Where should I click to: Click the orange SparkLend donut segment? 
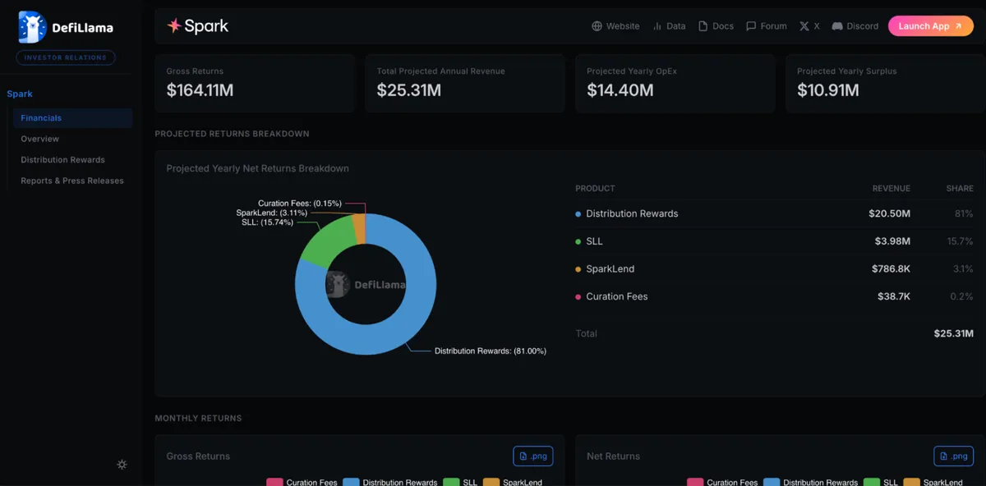click(x=359, y=228)
